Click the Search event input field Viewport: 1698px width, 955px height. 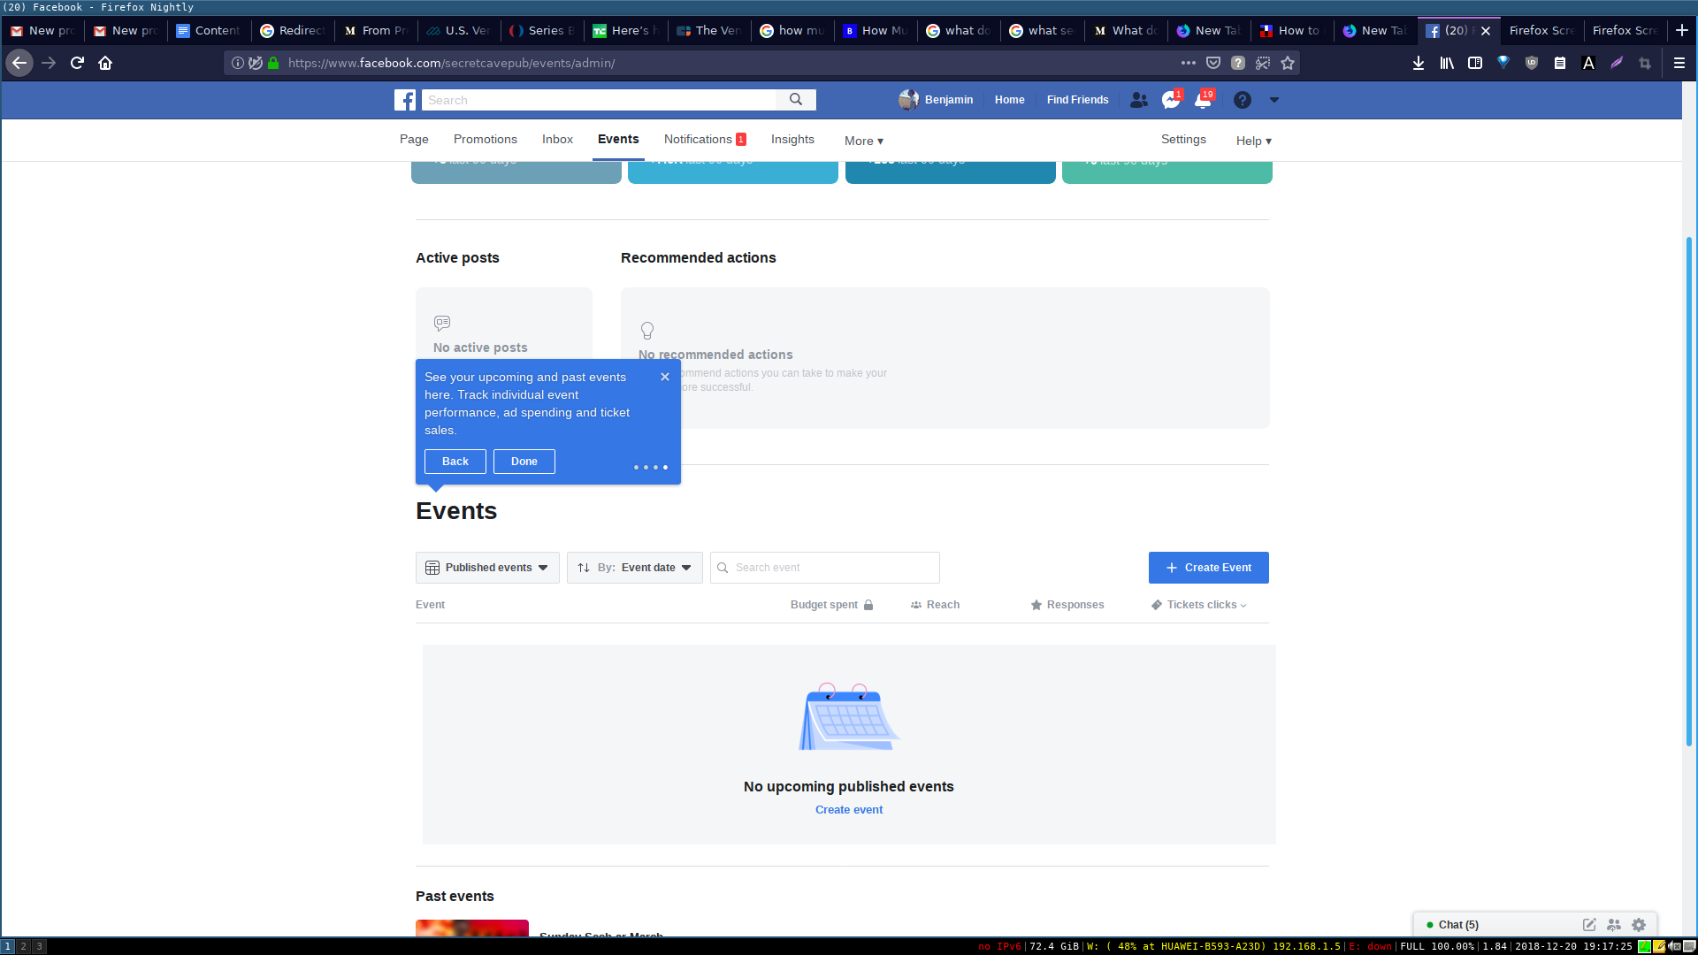click(x=825, y=568)
